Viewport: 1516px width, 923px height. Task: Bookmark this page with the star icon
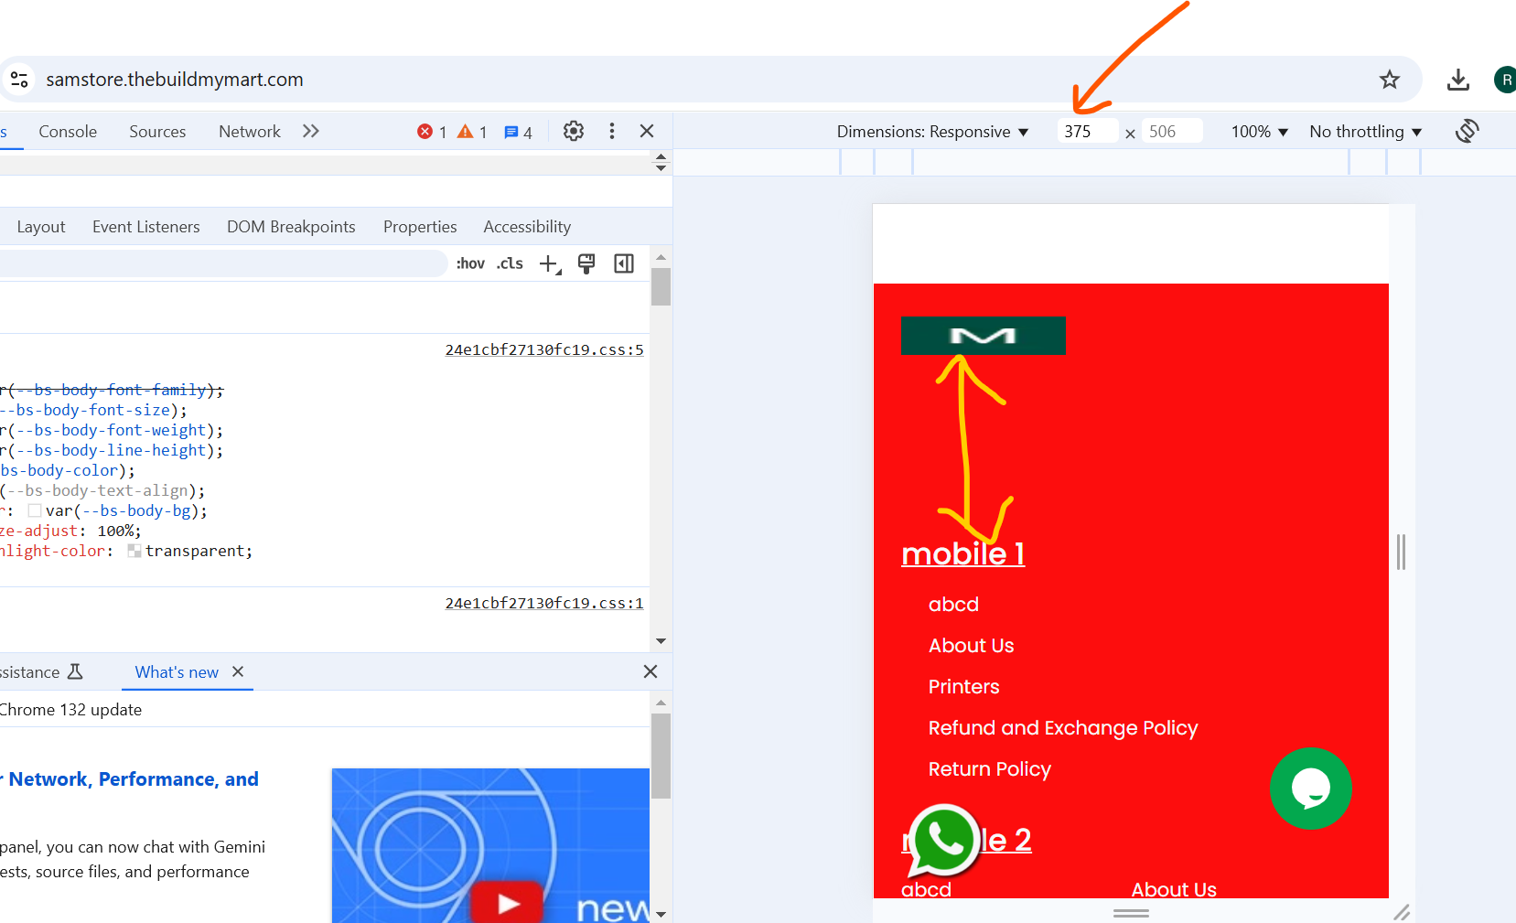coord(1390,80)
